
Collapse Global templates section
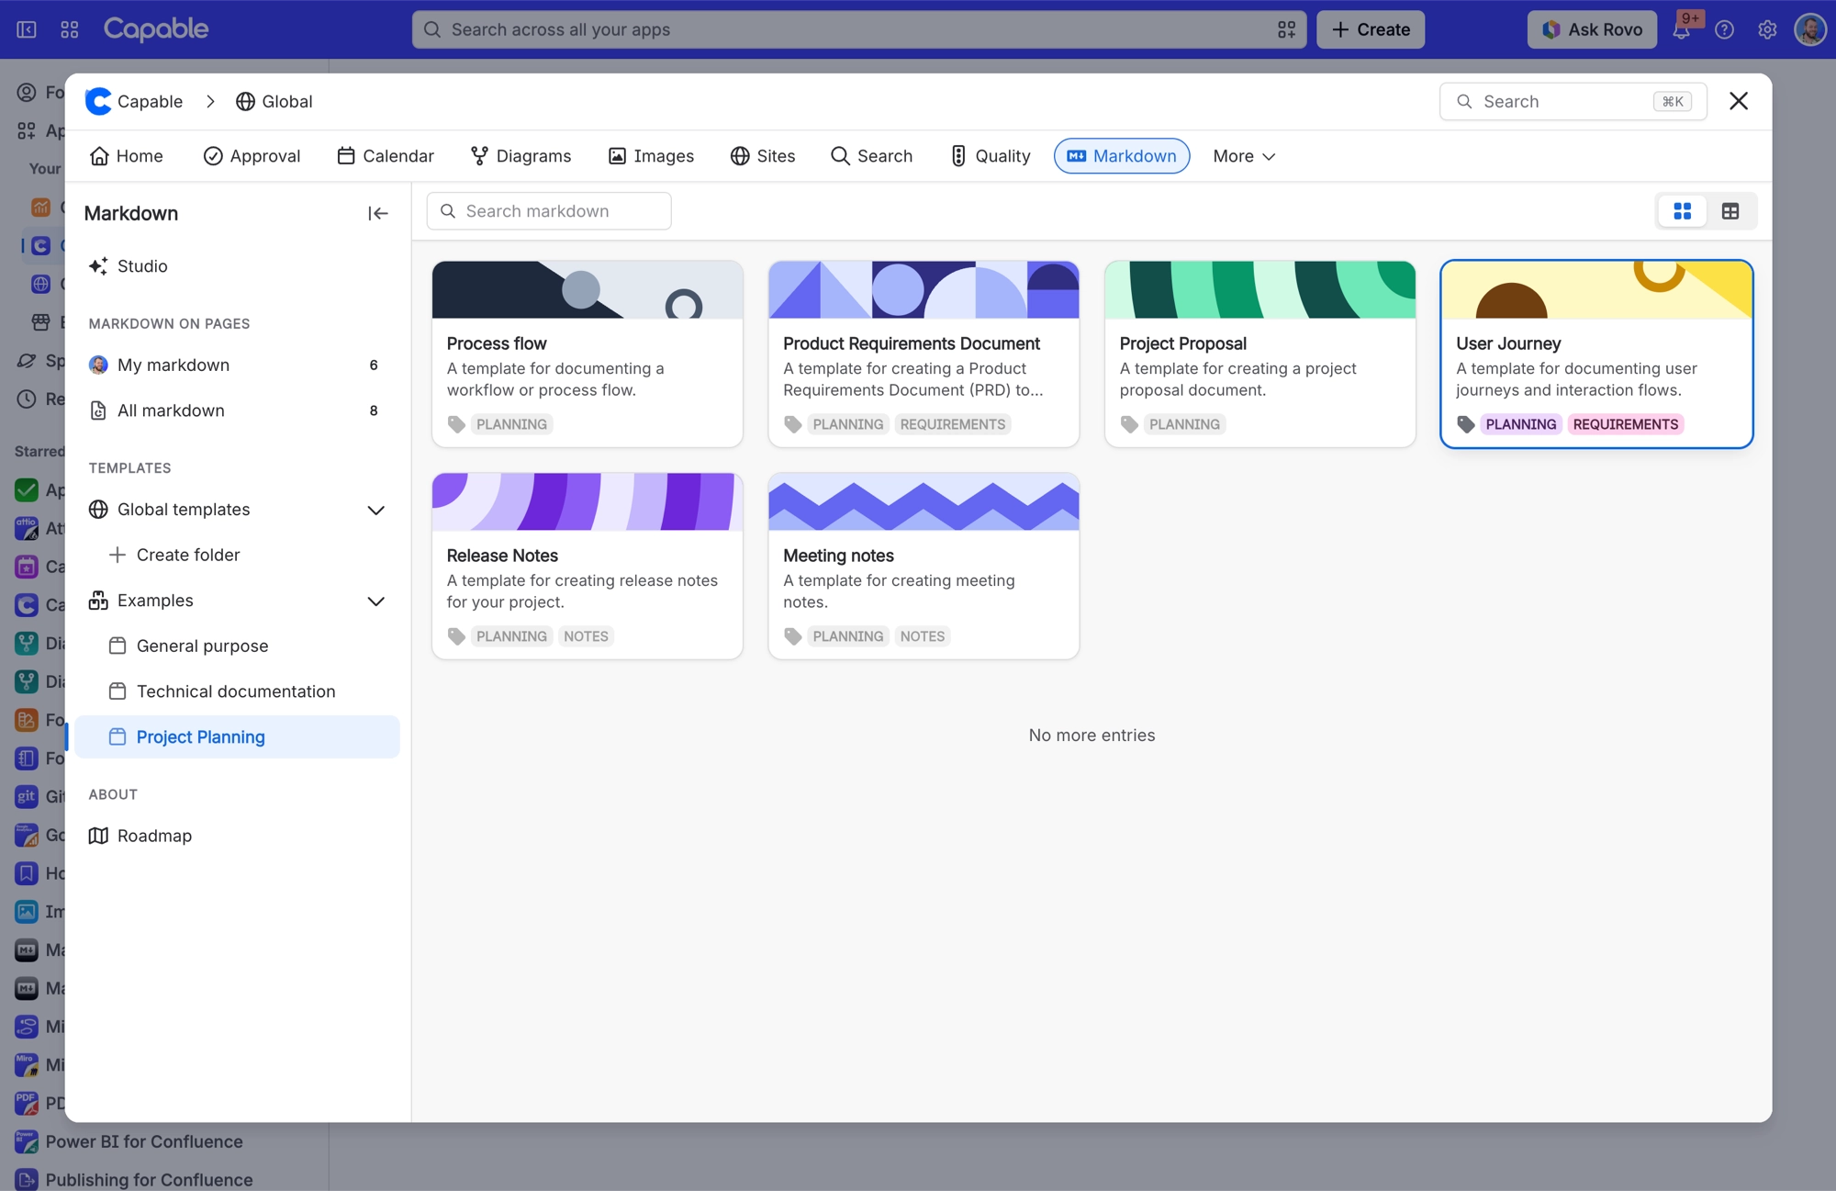376,510
